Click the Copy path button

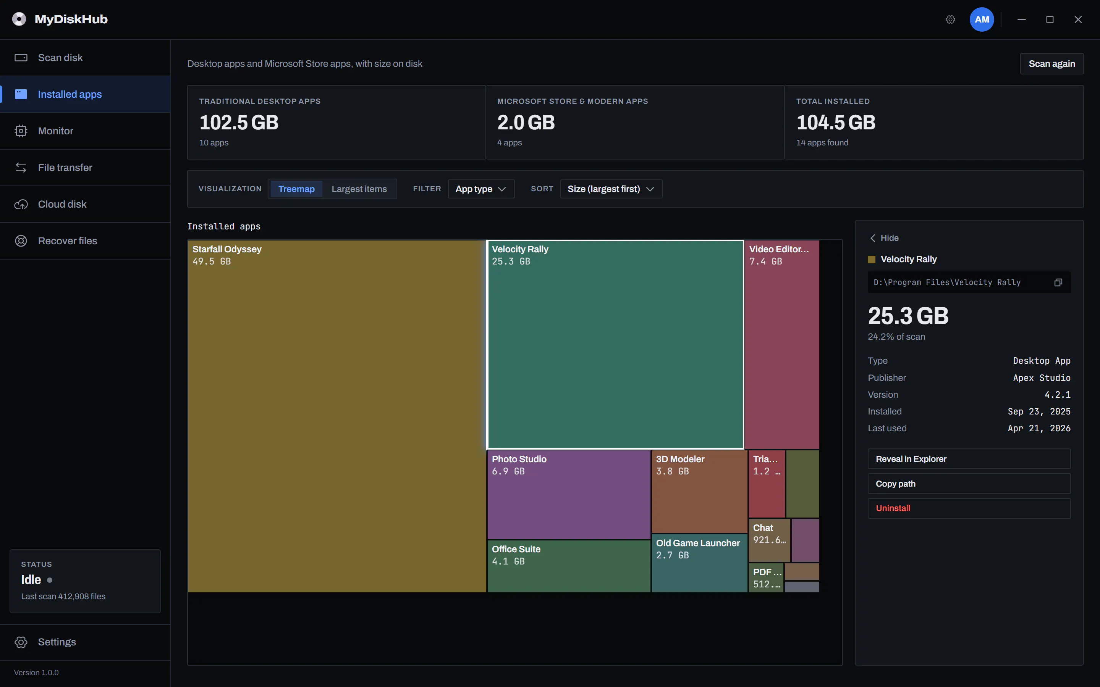[x=969, y=484]
